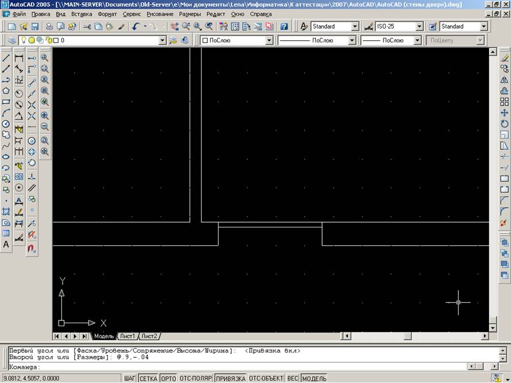
Task: Select the Hatch tool
Action: click(6, 211)
